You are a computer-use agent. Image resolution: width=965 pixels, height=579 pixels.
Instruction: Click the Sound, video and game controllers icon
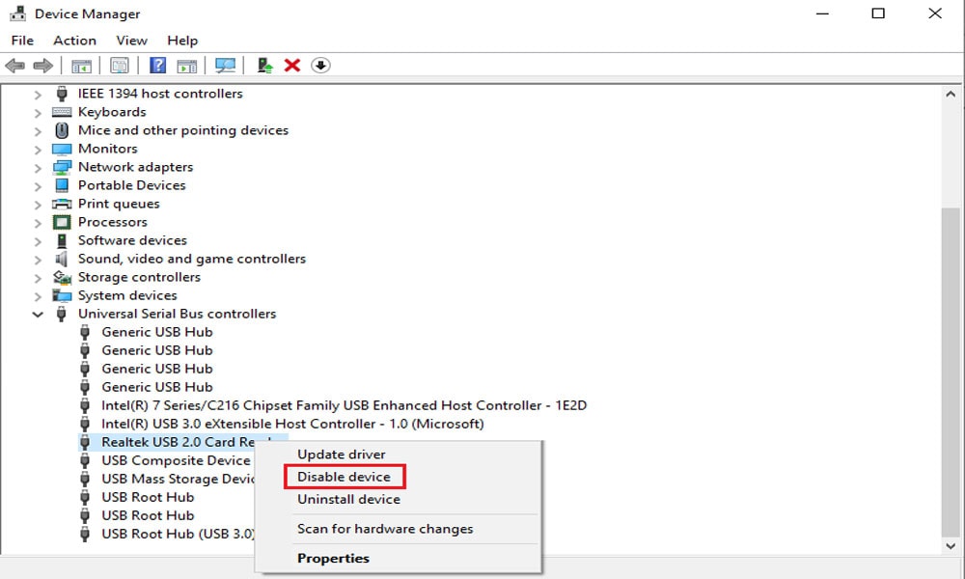click(x=62, y=259)
